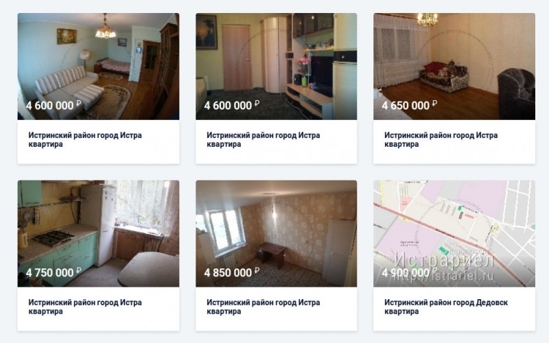Open the bottom-left listing title (Истра квартира)
This screenshot has height=343, width=549.
coord(85,307)
